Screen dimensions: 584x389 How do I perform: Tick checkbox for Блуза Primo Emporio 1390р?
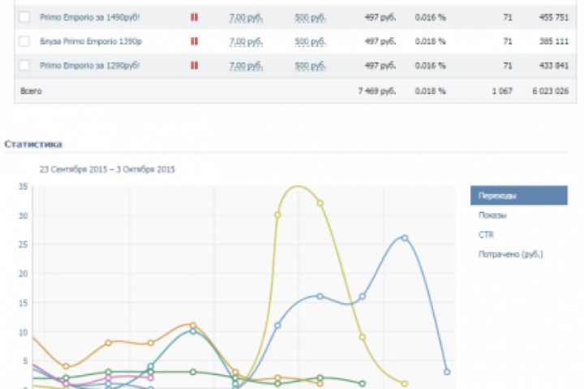(x=24, y=41)
